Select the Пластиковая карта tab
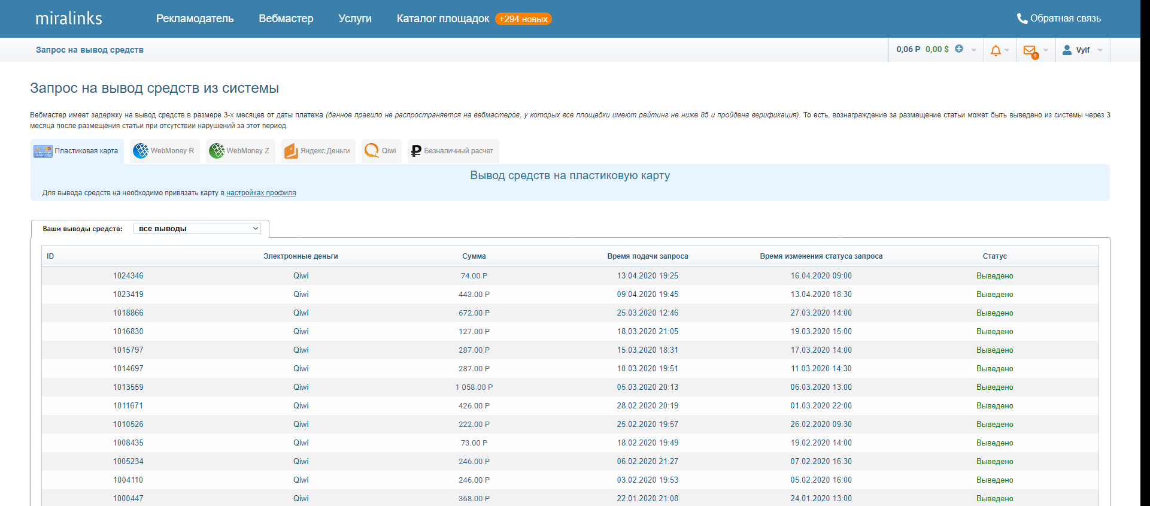The image size is (1150, 506). (77, 151)
